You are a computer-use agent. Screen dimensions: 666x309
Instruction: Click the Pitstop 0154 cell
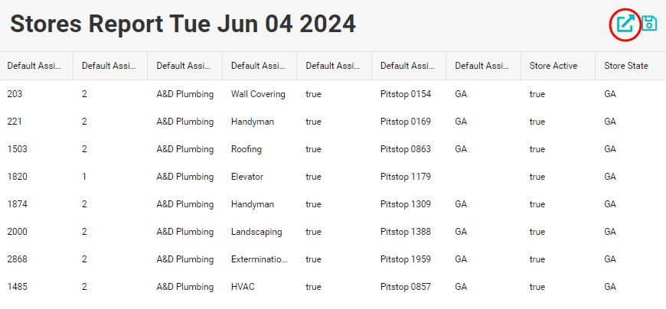point(406,94)
